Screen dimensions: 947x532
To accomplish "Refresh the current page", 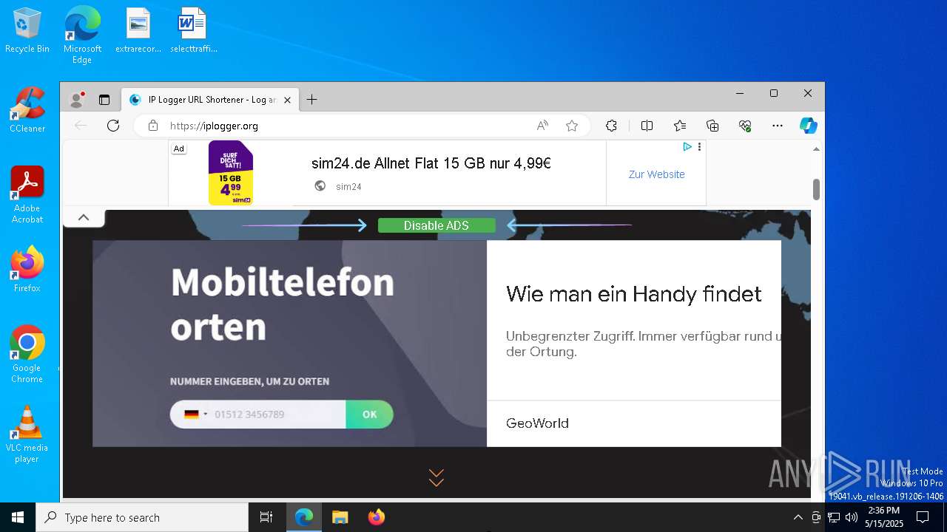I will (x=113, y=126).
